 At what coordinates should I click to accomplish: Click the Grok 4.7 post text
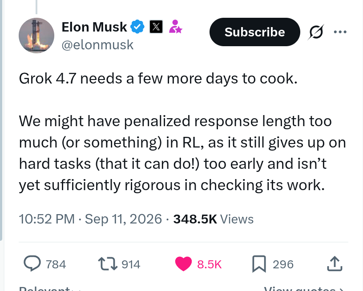click(182, 132)
